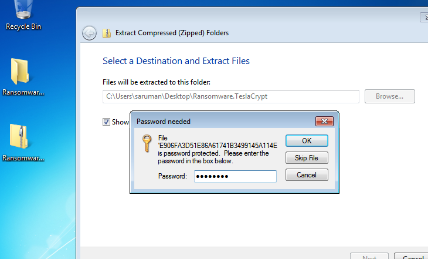This screenshot has height=259, width=428.
Task: Select the Ransomware folder icon on desktop
Action: (23, 76)
